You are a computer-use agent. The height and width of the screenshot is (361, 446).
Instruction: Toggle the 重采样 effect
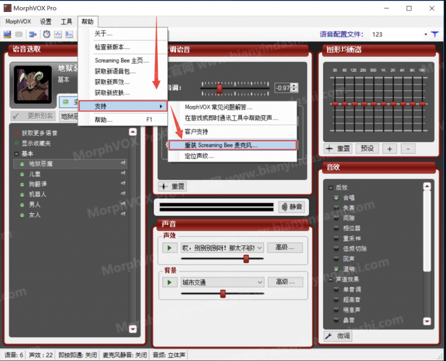tap(336, 238)
